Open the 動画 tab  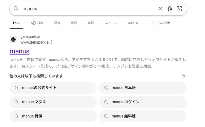pos(74,23)
